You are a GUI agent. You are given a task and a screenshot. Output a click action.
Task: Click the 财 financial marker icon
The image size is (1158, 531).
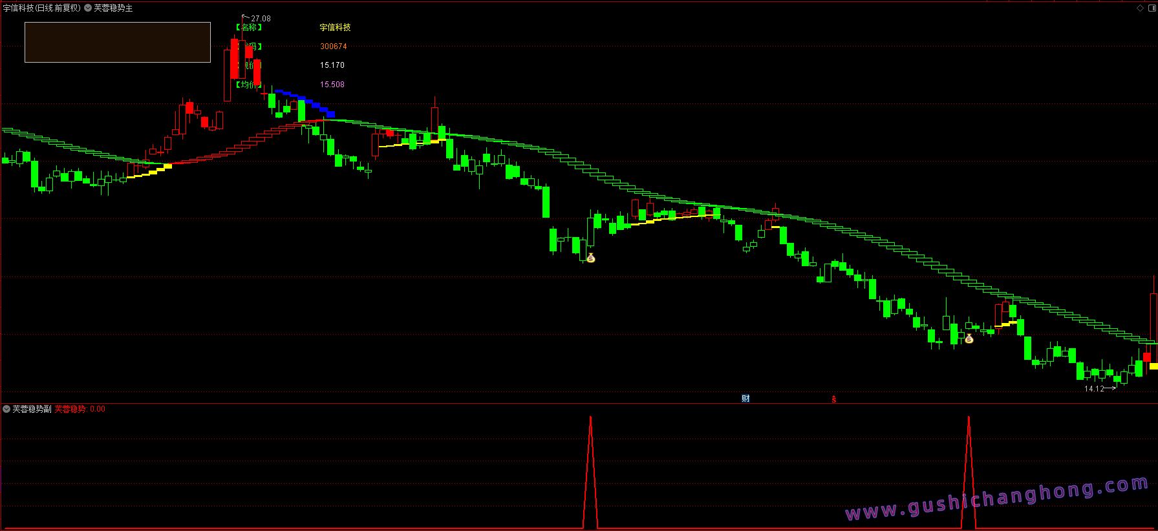tap(745, 399)
